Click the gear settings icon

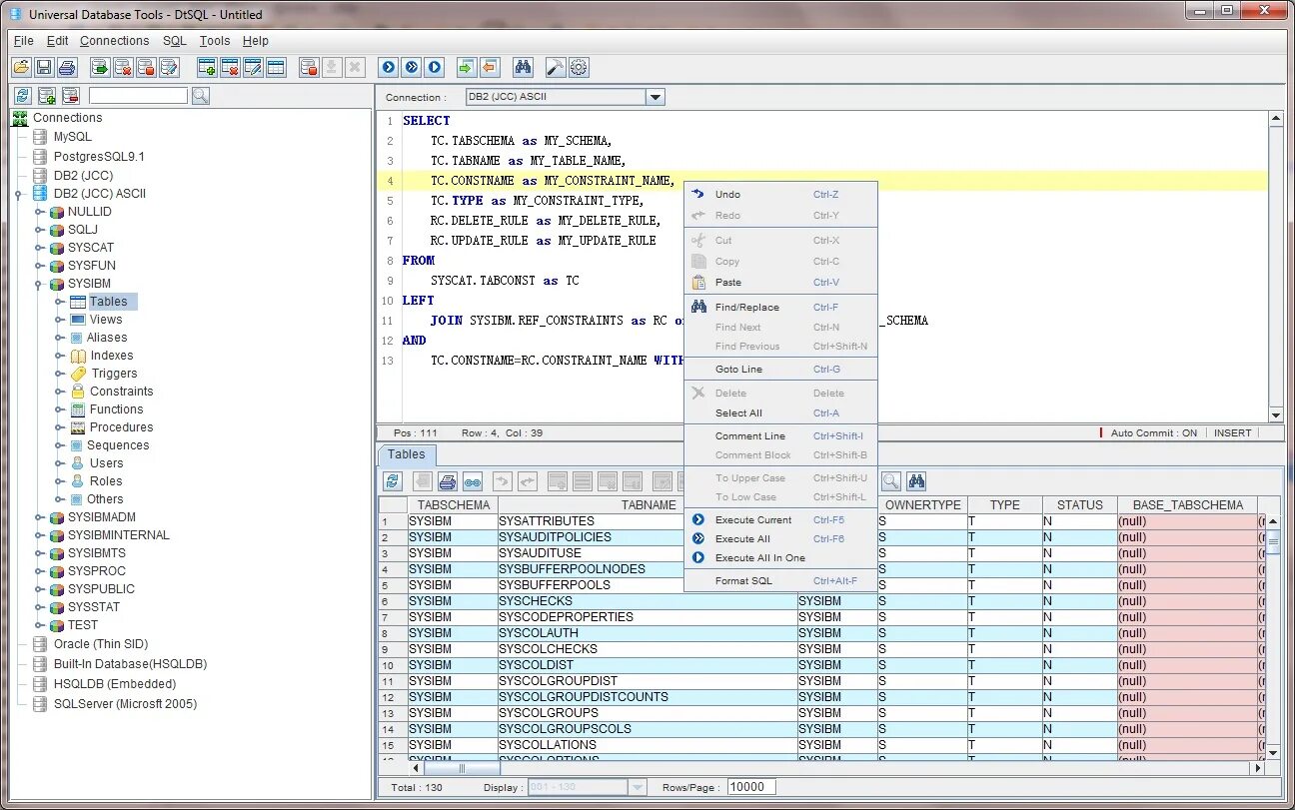(x=579, y=67)
